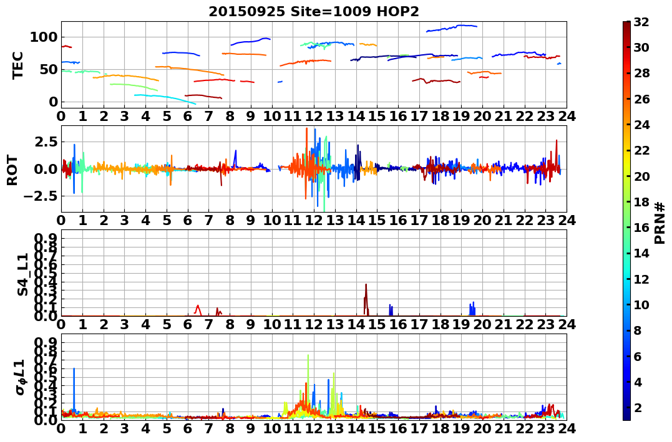Click colorbar tick label 2

pyautogui.click(x=637, y=407)
